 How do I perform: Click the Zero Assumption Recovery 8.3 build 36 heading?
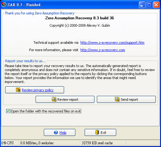tap(79, 18)
